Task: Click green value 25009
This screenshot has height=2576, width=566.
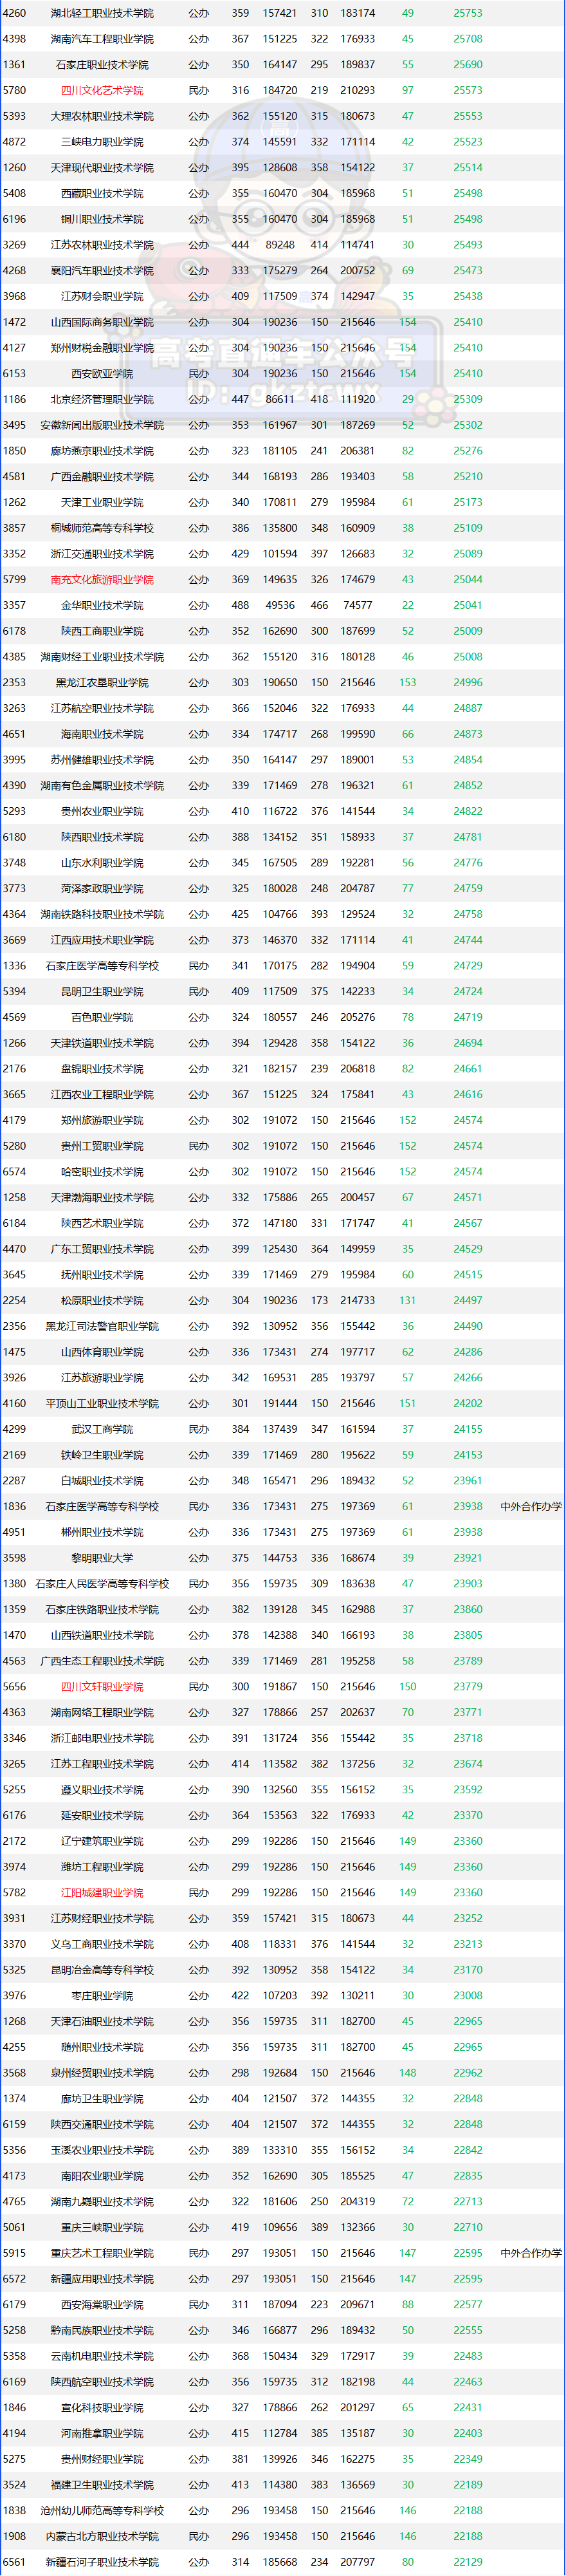Action: coord(467,632)
